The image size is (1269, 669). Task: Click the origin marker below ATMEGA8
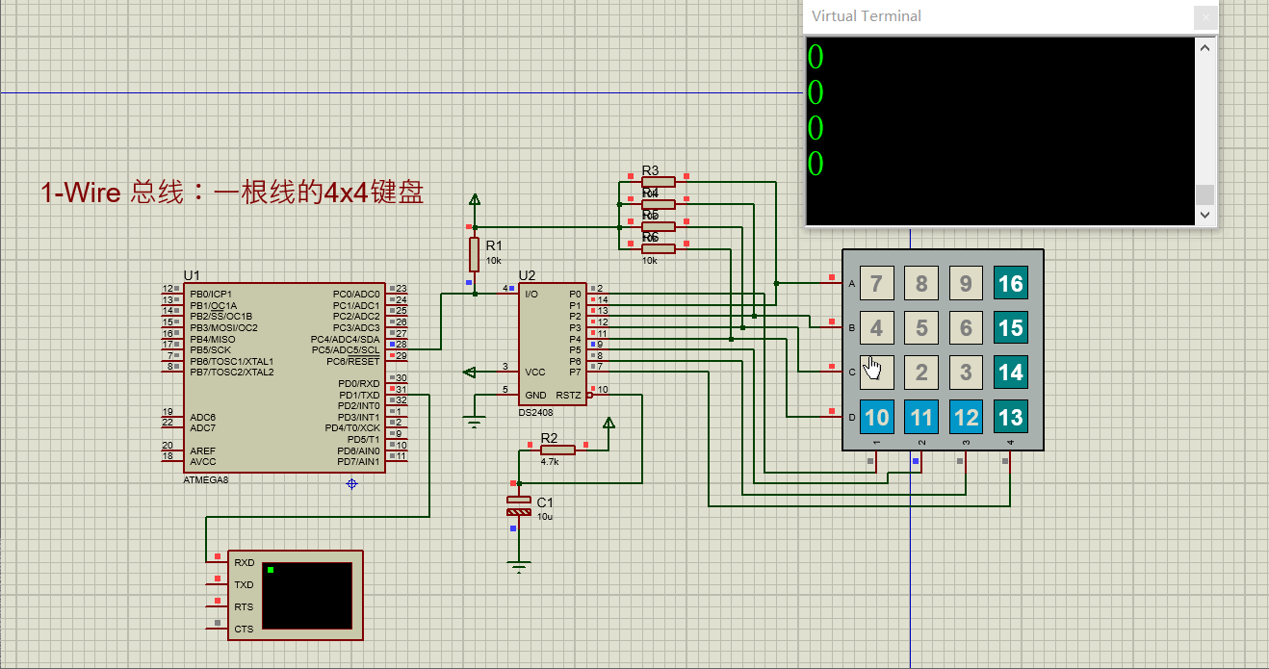point(351,483)
